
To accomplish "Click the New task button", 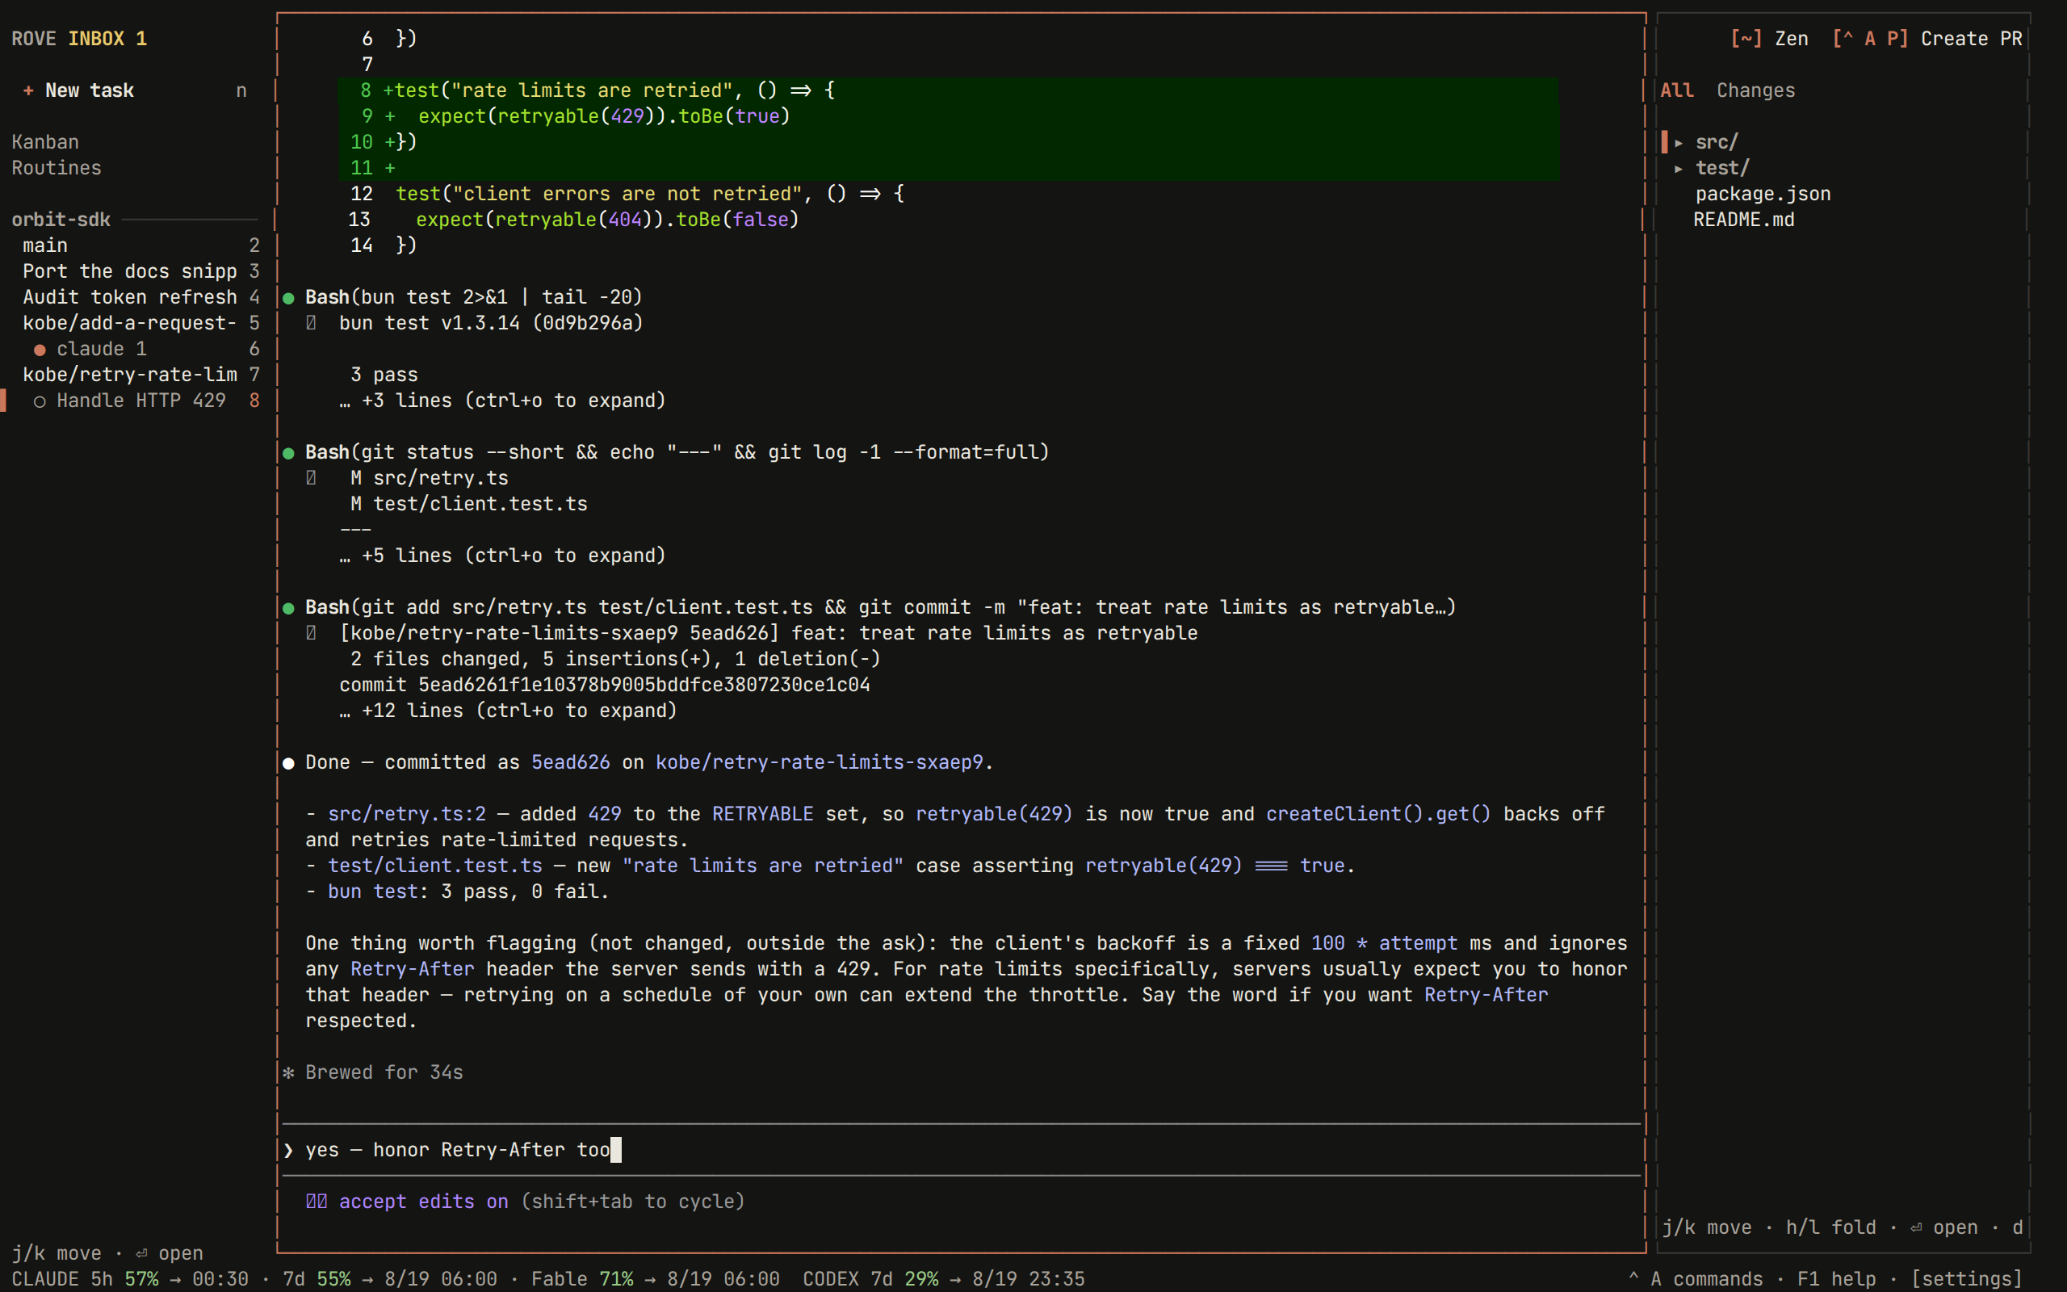I will [136, 90].
